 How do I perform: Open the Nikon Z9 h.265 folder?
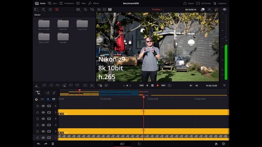click(44, 25)
